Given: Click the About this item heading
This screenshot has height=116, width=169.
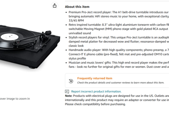Looking at the screenshot, I should click(x=77, y=7).
